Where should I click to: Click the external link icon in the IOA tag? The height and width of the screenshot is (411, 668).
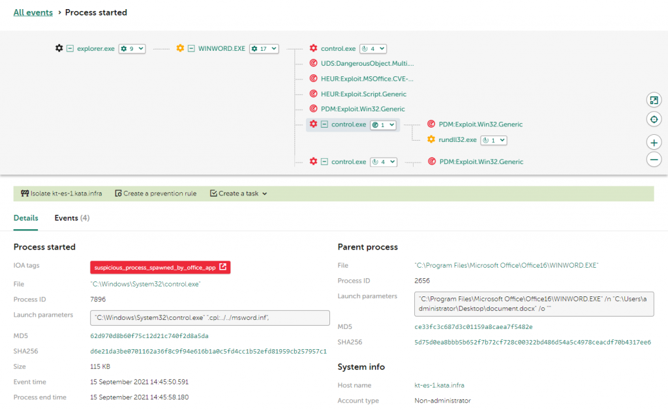pyautogui.click(x=223, y=267)
